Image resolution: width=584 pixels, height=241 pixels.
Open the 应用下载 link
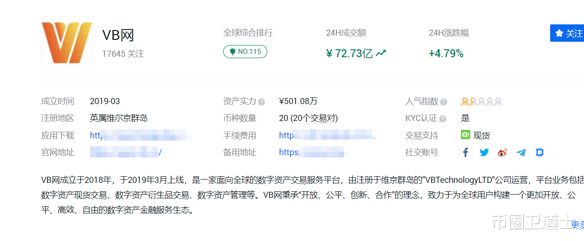pyautogui.click(x=141, y=136)
